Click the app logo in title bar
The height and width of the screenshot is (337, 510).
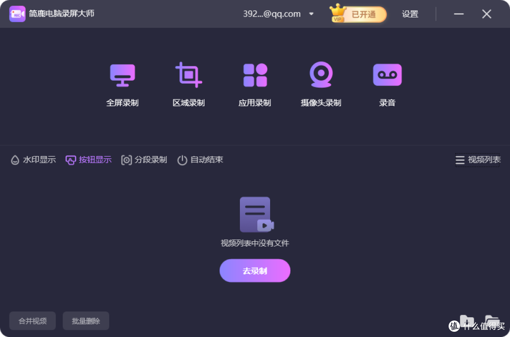[x=17, y=14]
